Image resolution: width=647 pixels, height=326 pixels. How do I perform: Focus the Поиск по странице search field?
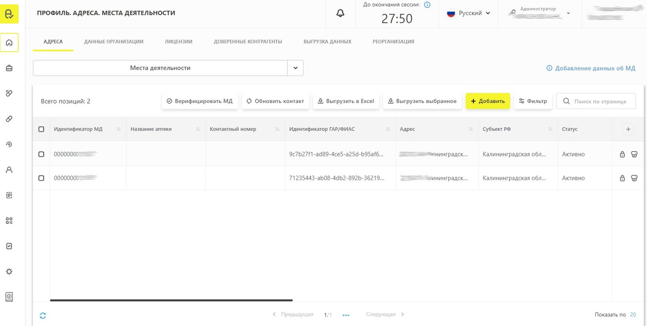[x=596, y=101]
